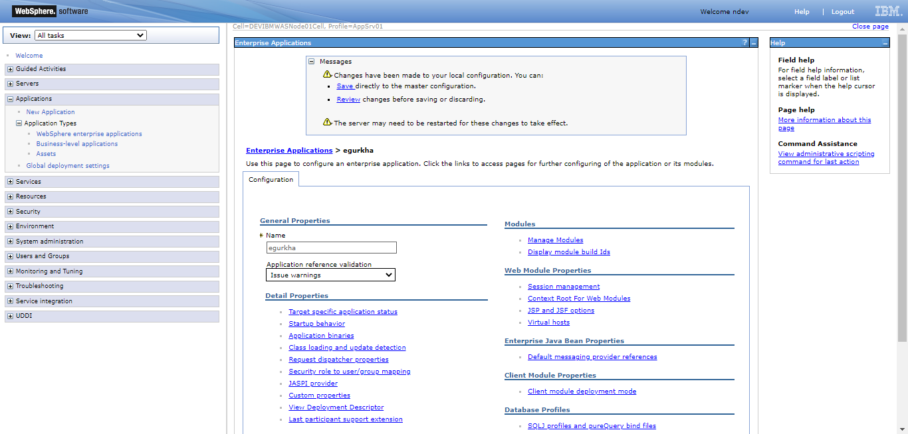The width and height of the screenshot is (908, 434).
Task: Open the View All tasks dropdown
Action: (x=90, y=35)
